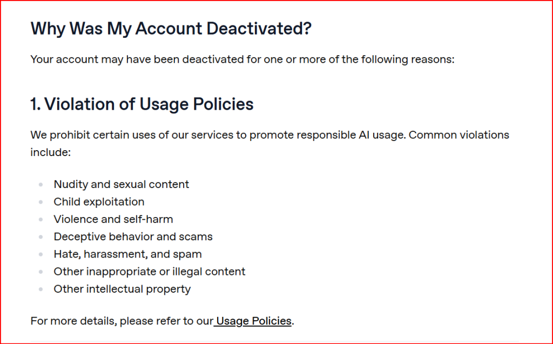Click the "Deceptive behavior and scams" item
This screenshot has height=344, width=553.
click(133, 237)
